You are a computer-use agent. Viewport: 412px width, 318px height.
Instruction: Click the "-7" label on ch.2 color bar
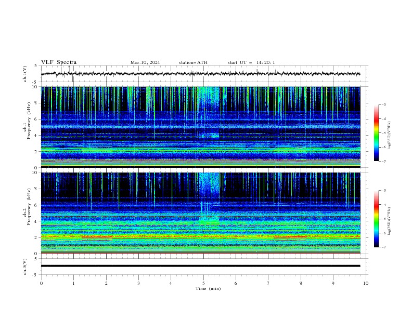(x=384, y=247)
